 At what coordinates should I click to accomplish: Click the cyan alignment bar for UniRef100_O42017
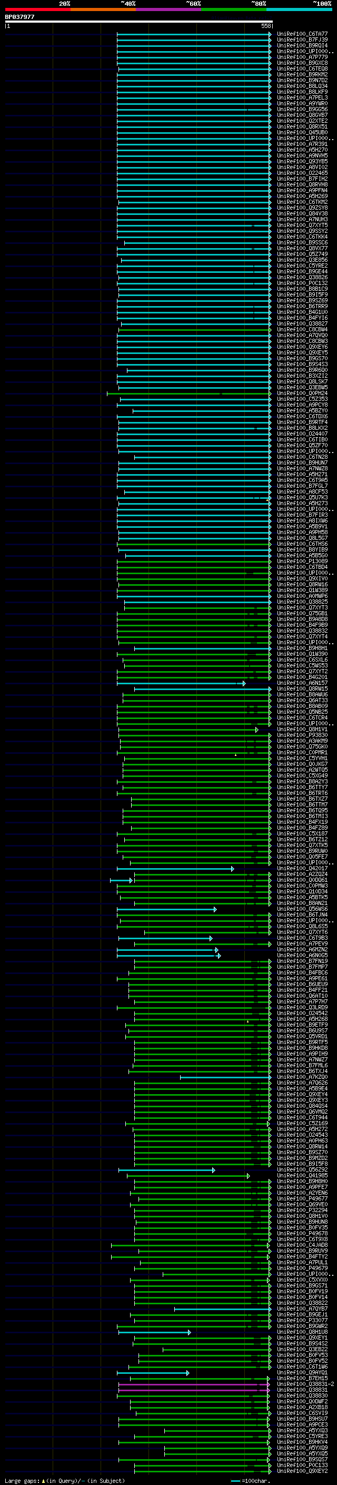(176, 869)
